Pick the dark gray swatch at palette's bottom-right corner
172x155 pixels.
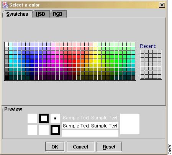(x=133, y=78)
